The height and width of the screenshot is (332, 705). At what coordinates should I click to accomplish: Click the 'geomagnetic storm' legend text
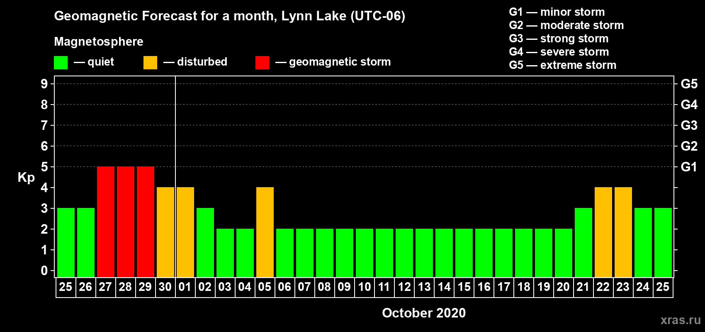[x=340, y=62]
